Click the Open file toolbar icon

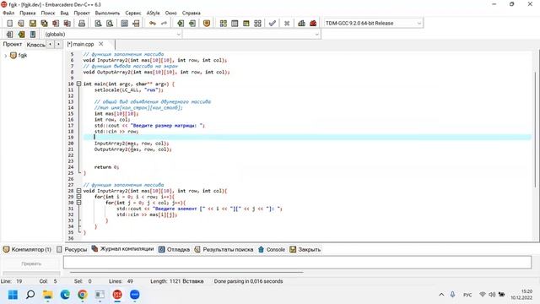tap(21, 23)
